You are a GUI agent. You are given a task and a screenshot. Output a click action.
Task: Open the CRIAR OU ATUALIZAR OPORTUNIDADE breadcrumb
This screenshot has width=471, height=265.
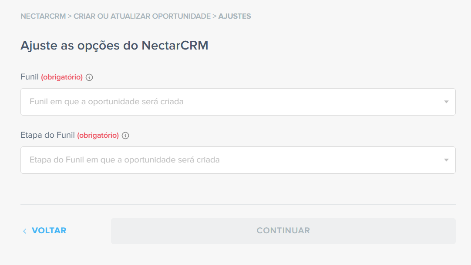tap(142, 16)
